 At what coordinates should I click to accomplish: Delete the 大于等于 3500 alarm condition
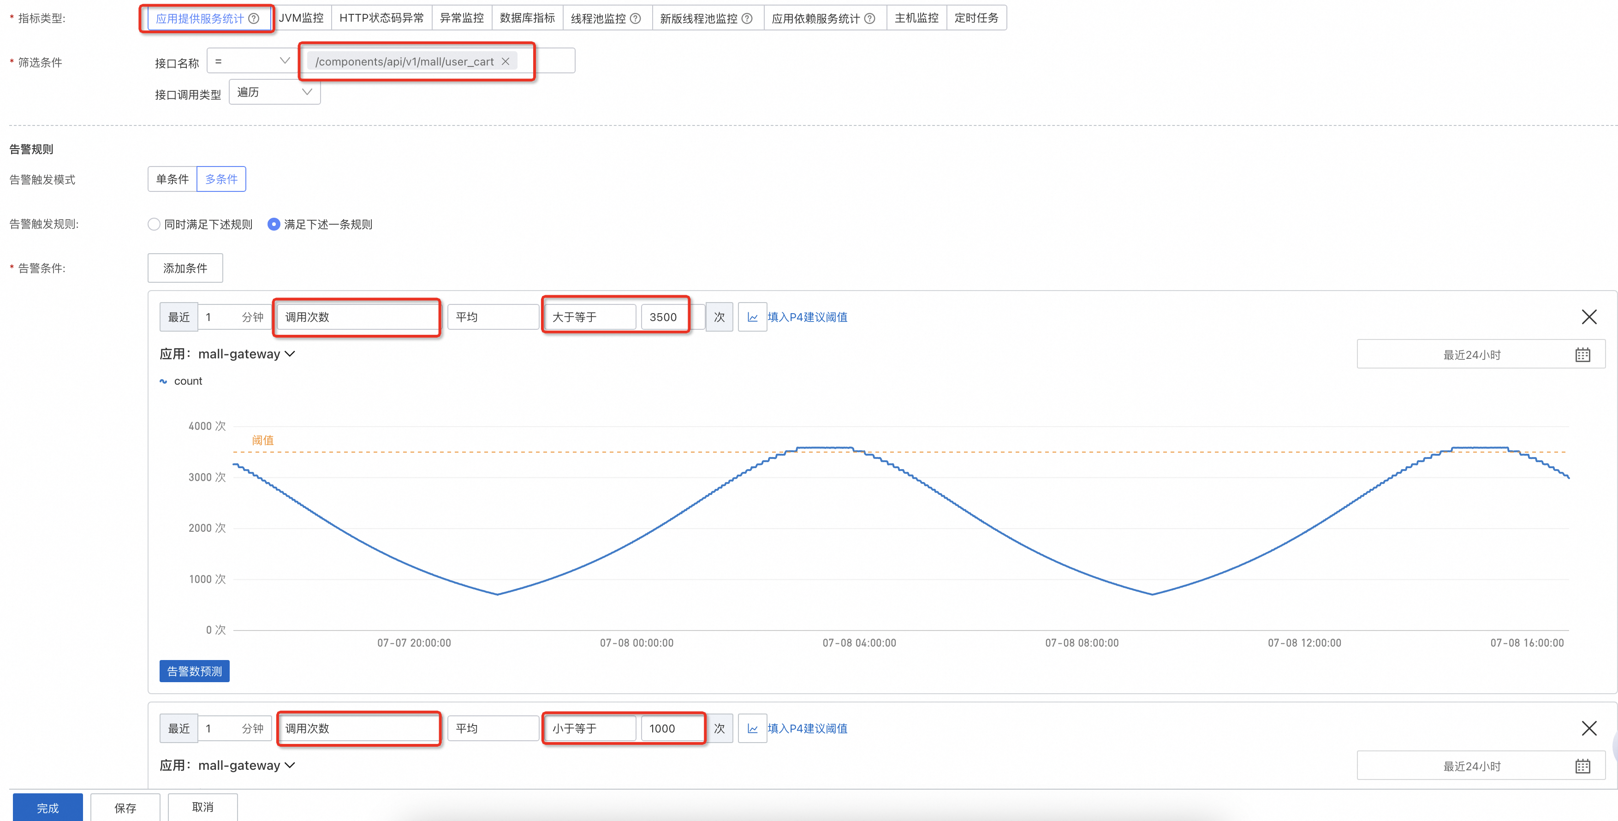click(1588, 317)
